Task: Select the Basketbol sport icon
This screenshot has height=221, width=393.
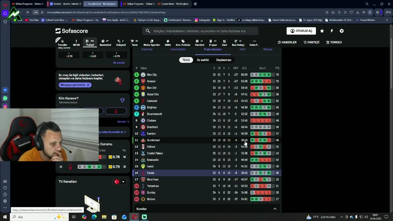Action: tap(105, 43)
